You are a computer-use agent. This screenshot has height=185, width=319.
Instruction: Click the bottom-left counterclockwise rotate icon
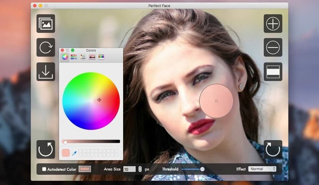(46, 149)
